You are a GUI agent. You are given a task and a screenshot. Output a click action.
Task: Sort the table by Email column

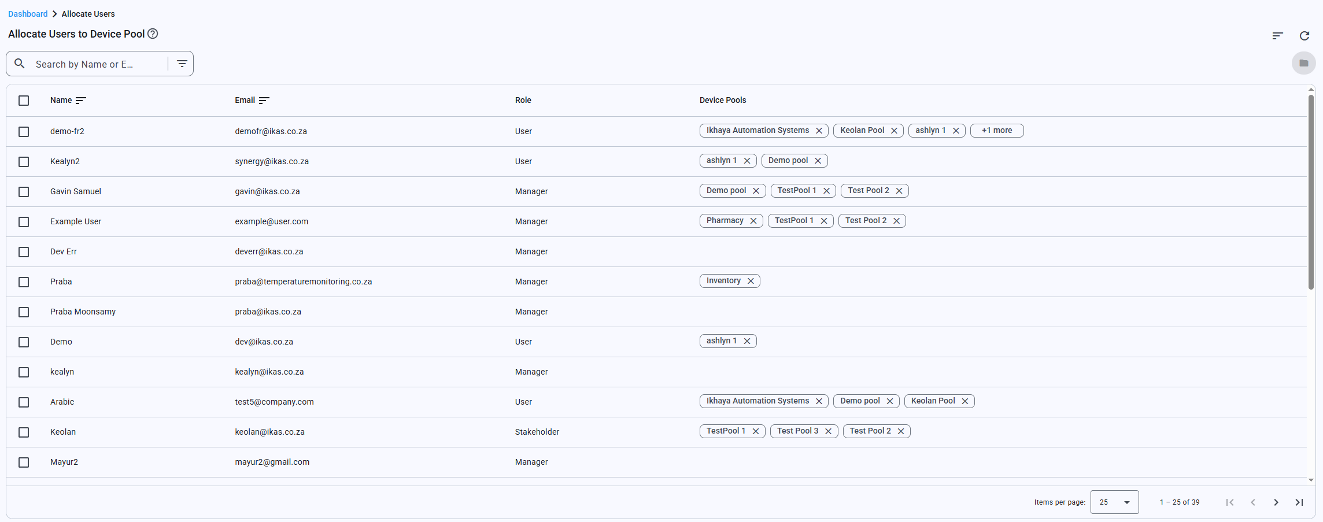264,101
